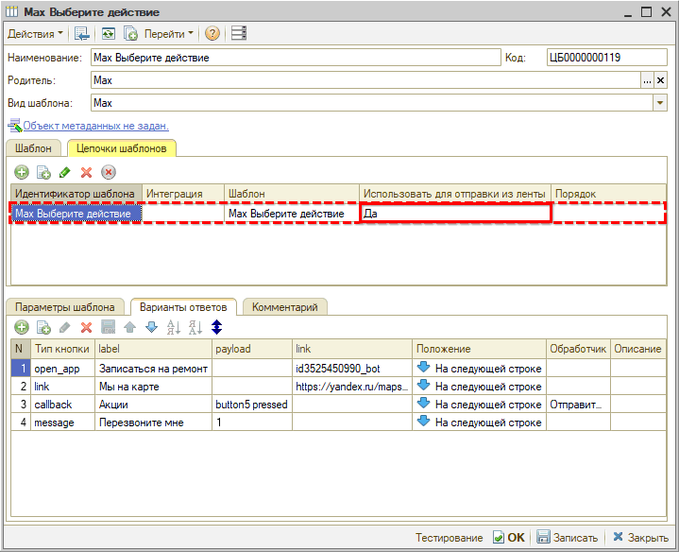This screenshot has height=552, width=679.
Task: Add a new answer variant with green plus
Action: tap(21, 327)
